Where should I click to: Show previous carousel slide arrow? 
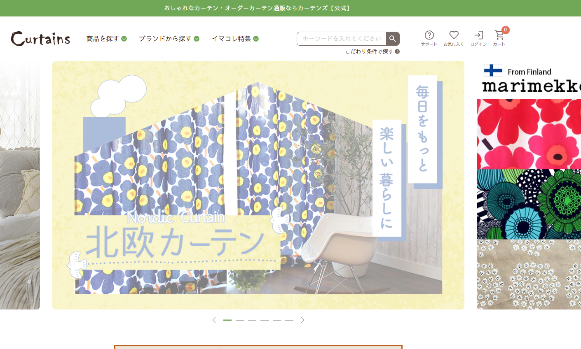click(x=214, y=320)
